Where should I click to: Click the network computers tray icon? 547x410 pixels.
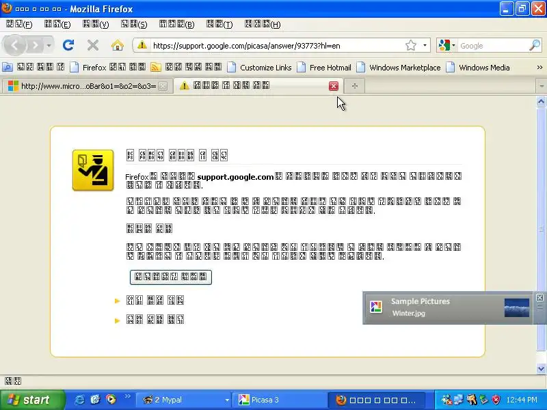tap(458, 400)
